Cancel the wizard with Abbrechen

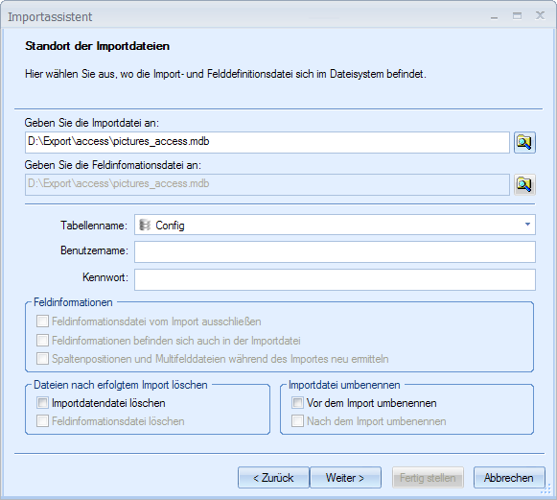(509, 478)
